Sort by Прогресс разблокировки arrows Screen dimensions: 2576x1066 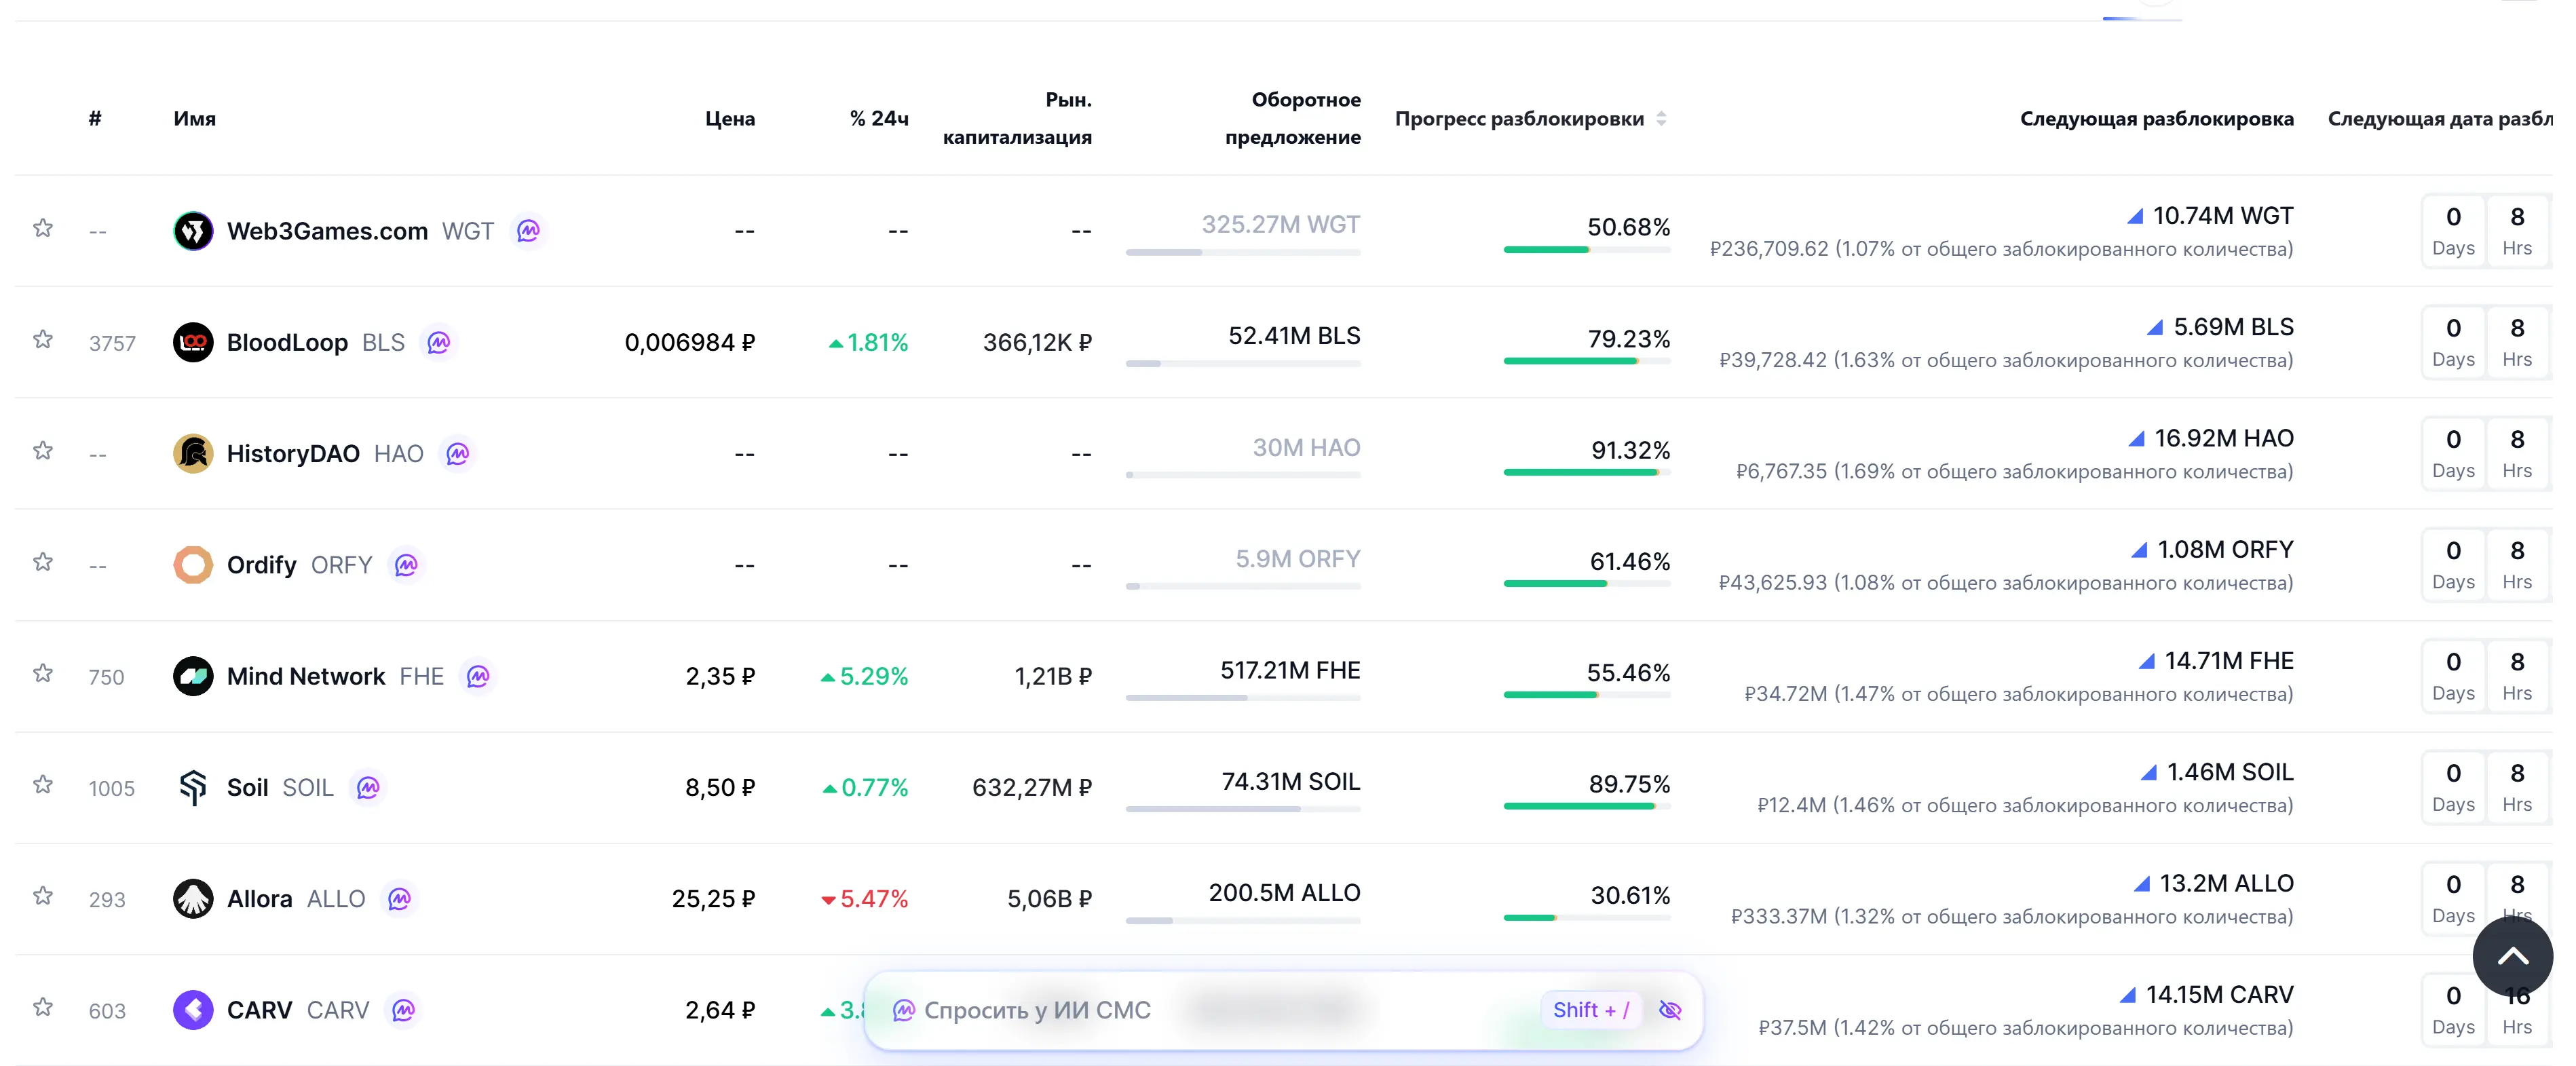tap(1661, 118)
